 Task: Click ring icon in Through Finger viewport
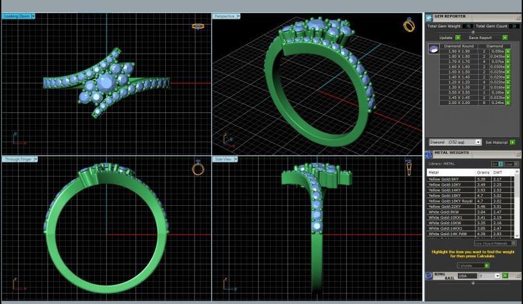tap(198, 169)
